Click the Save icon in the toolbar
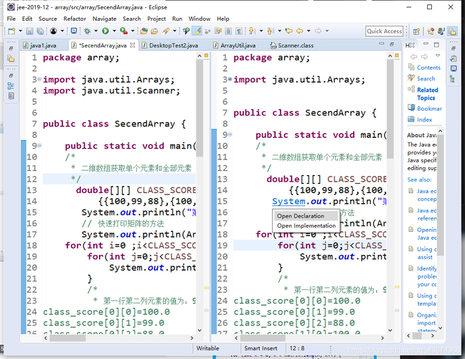This screenshot has width=465, height=359. [29, 31]
